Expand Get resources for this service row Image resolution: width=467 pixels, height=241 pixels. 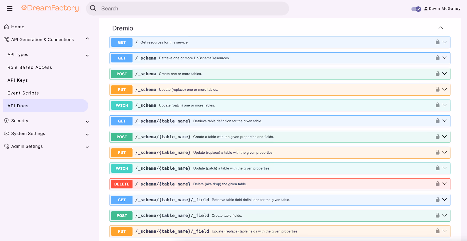(445, 42)
